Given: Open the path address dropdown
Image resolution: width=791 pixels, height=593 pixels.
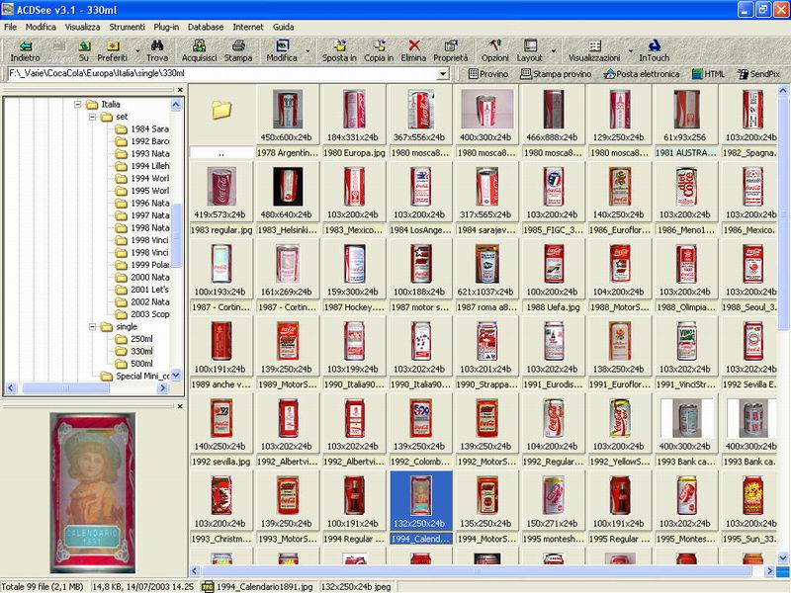Looking at the screenshot, I should point(443,74).
